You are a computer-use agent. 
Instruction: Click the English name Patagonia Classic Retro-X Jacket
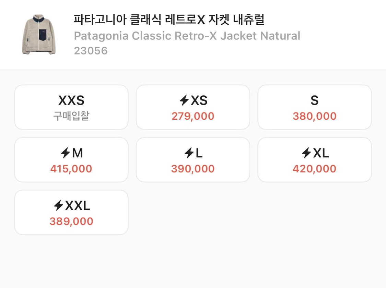[x=187, y=35]
